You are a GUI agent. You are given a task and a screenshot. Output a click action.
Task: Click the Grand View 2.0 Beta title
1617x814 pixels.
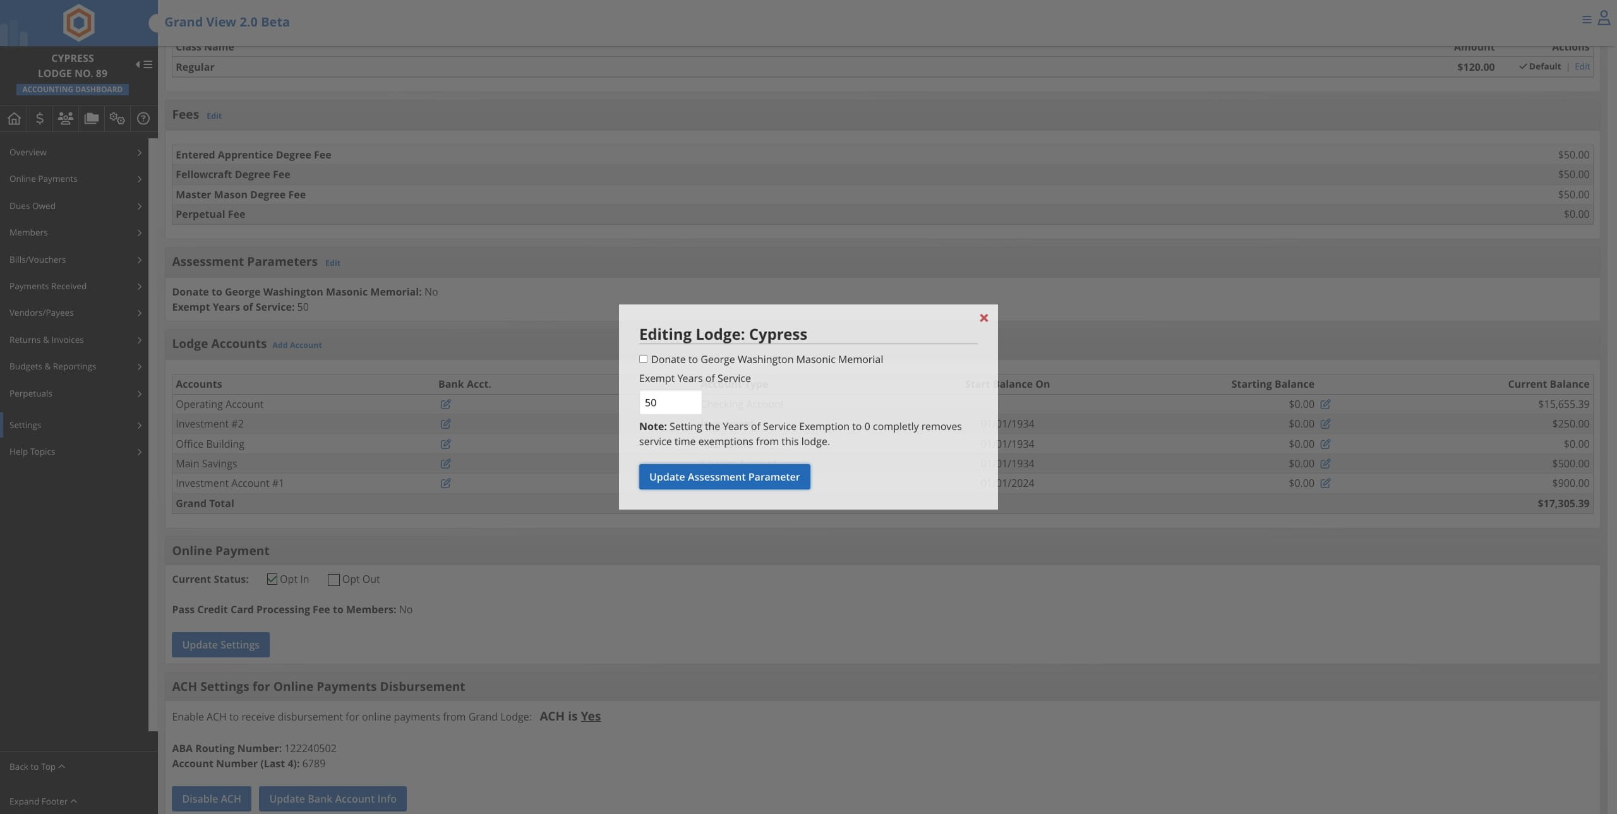pyautogui.click(x=227, y=22)
